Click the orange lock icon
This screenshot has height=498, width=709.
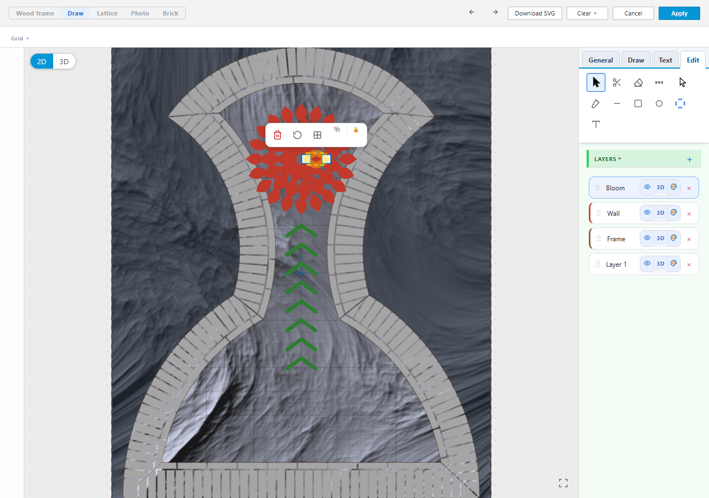356,129
